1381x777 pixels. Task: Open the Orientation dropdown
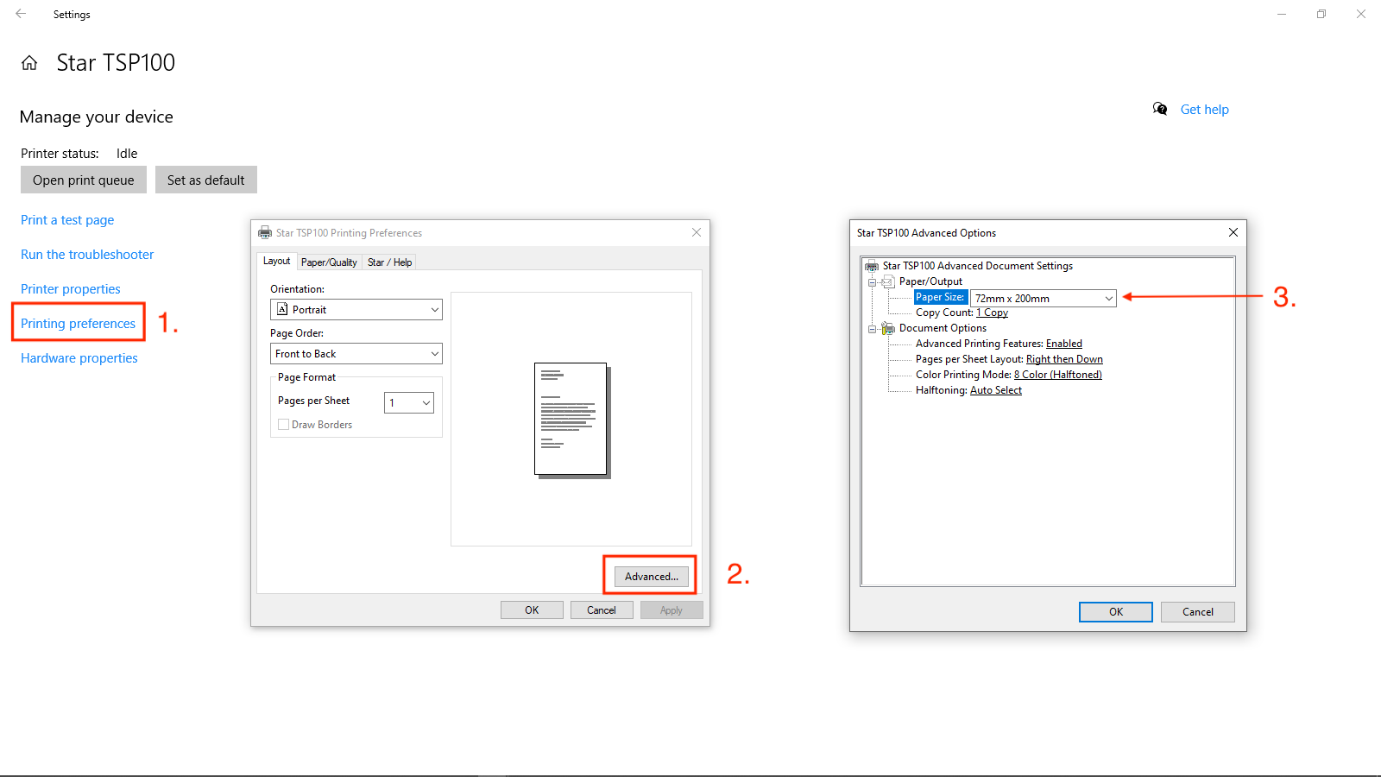tap(356, 309)
